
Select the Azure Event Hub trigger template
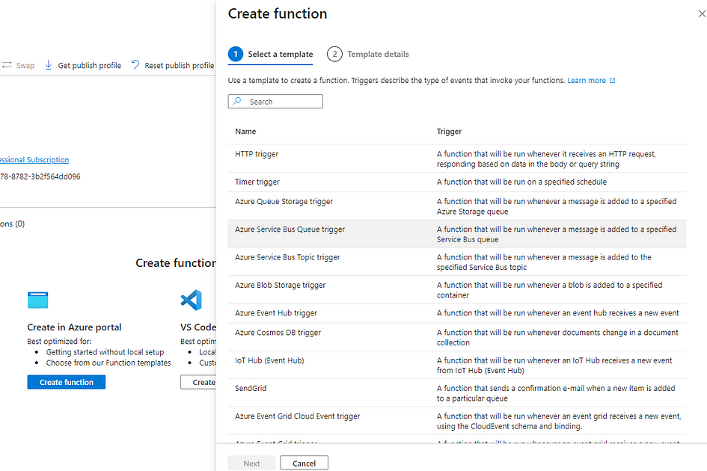click(x=457, y=313)
